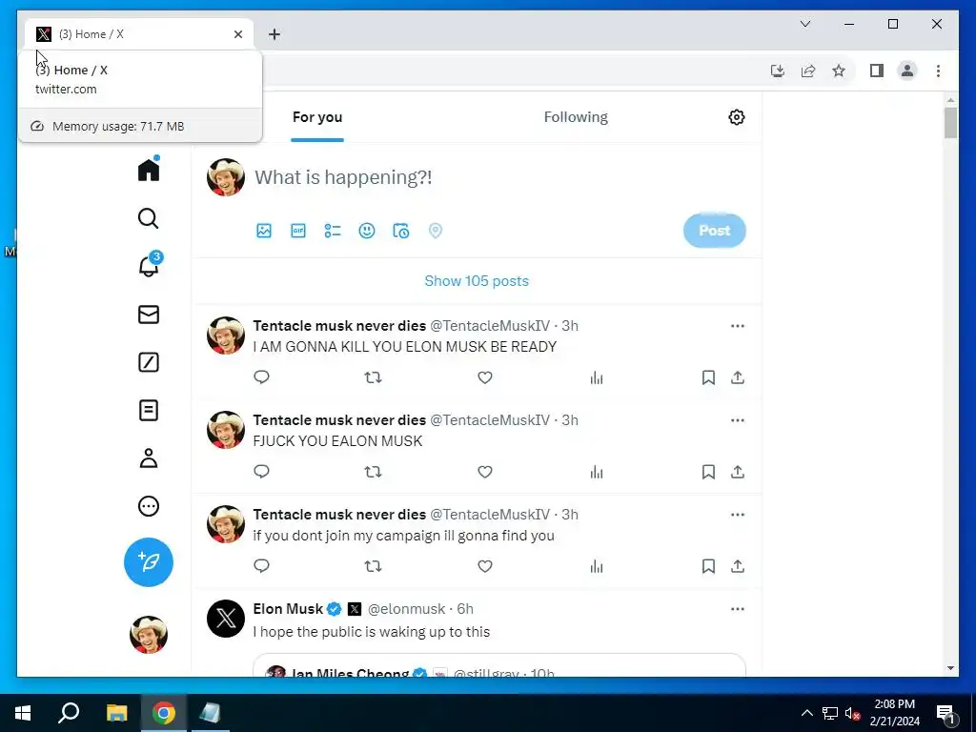Open more menu on join my campaign post
976x732 pixels.
(738, 515)
